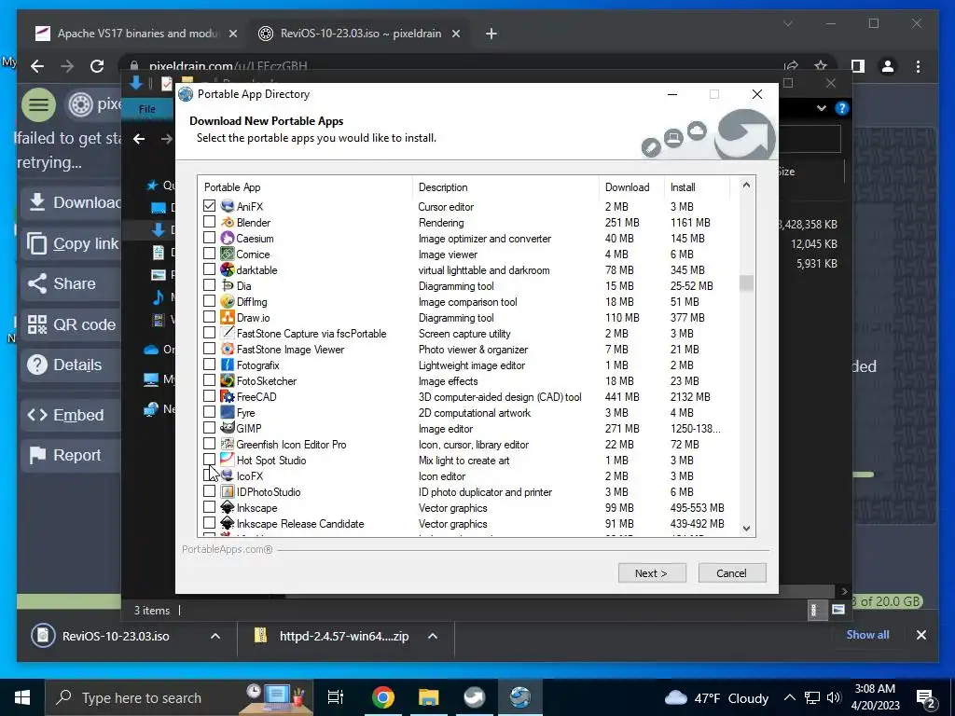The width and height of the screenshot is (955, 716).
Task: Click the taskbar search box
Action: point(179,697)
